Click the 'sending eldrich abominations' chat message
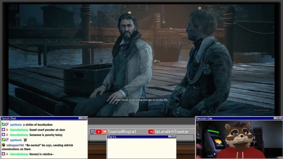 click(38, 147)
